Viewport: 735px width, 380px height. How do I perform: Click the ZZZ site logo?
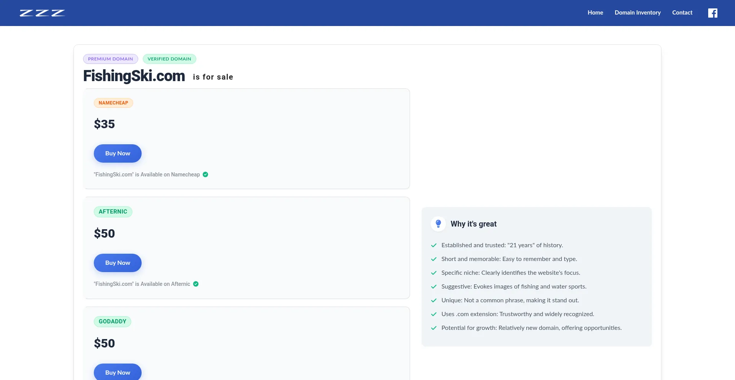click(x=42, y=13)
